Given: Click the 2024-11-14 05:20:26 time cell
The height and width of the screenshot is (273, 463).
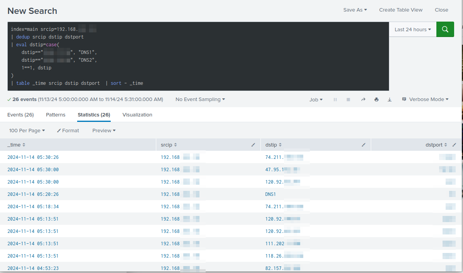Looking at the screenshot, I should pyautogui.click(x=33, y=194).
